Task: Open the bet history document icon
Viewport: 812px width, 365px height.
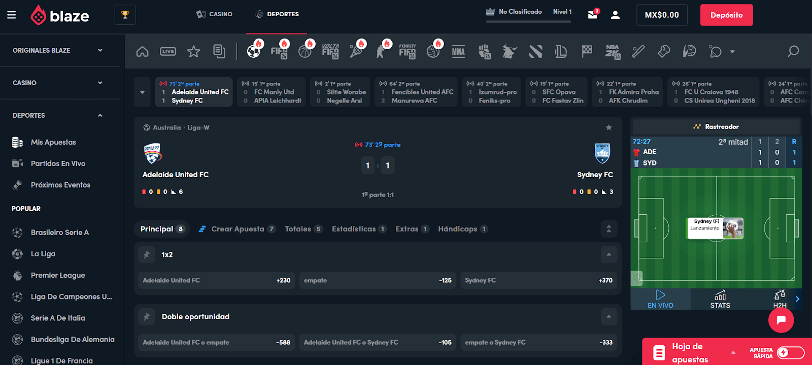Action: point(219,51)
